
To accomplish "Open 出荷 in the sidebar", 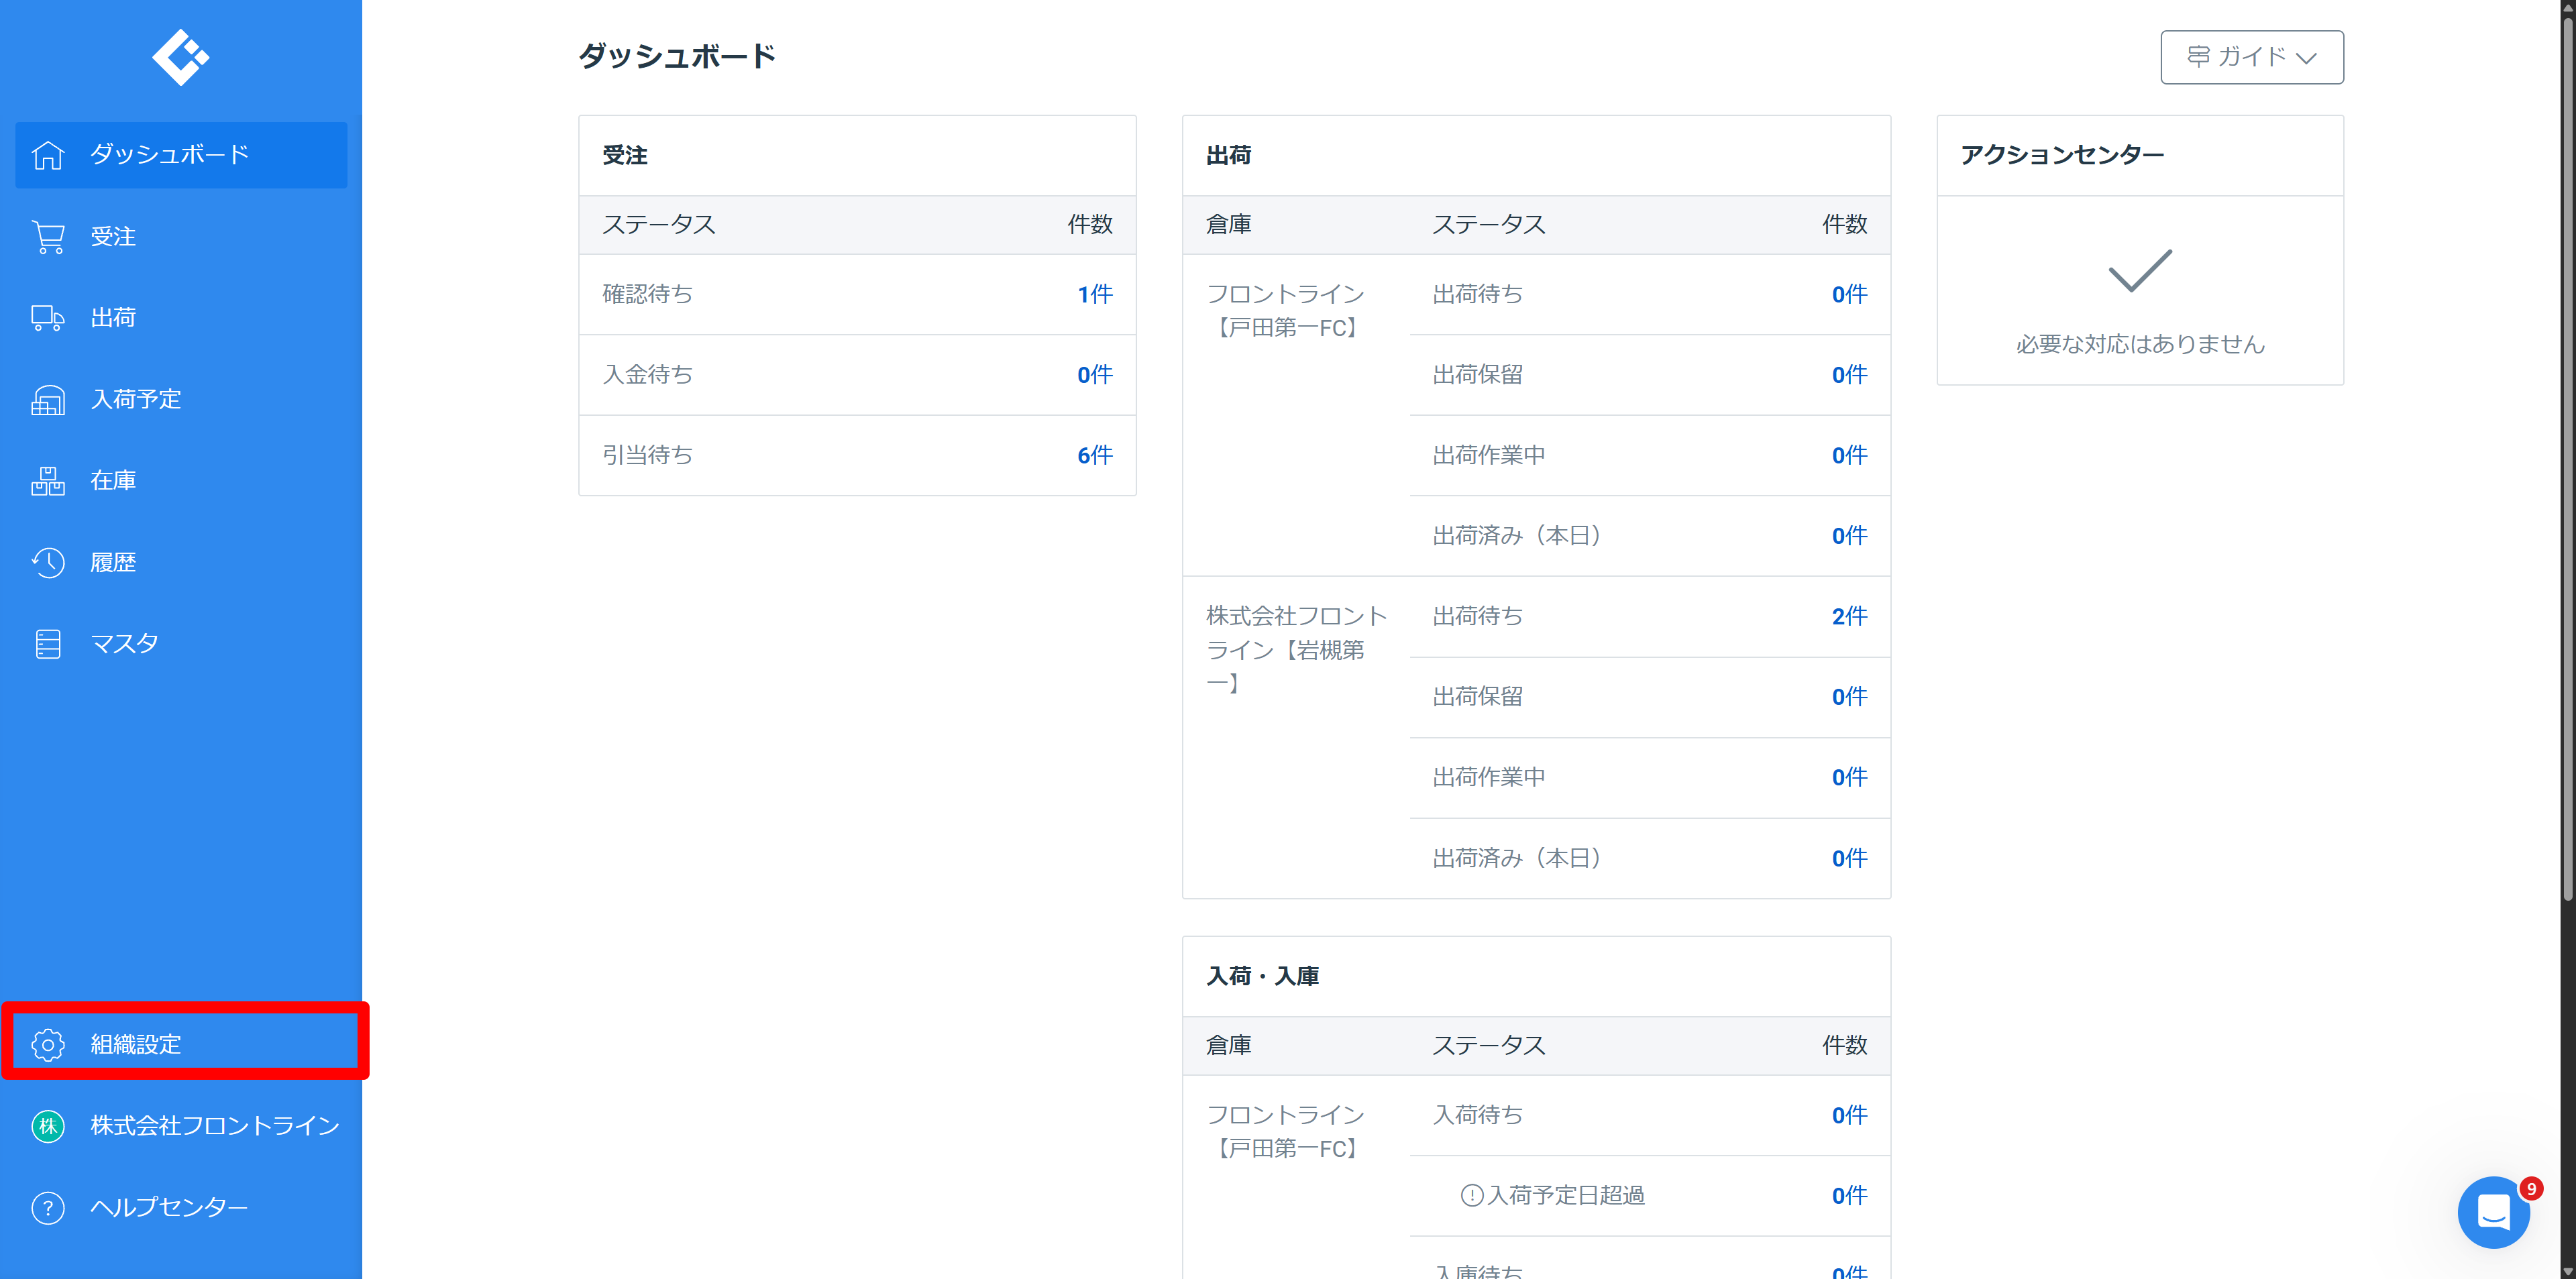I will pyautogui.click(x=181, y=318).
